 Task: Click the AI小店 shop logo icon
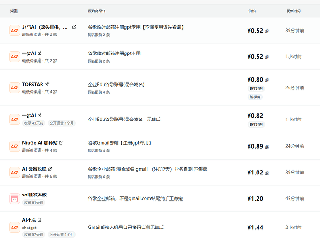(14, 228)
